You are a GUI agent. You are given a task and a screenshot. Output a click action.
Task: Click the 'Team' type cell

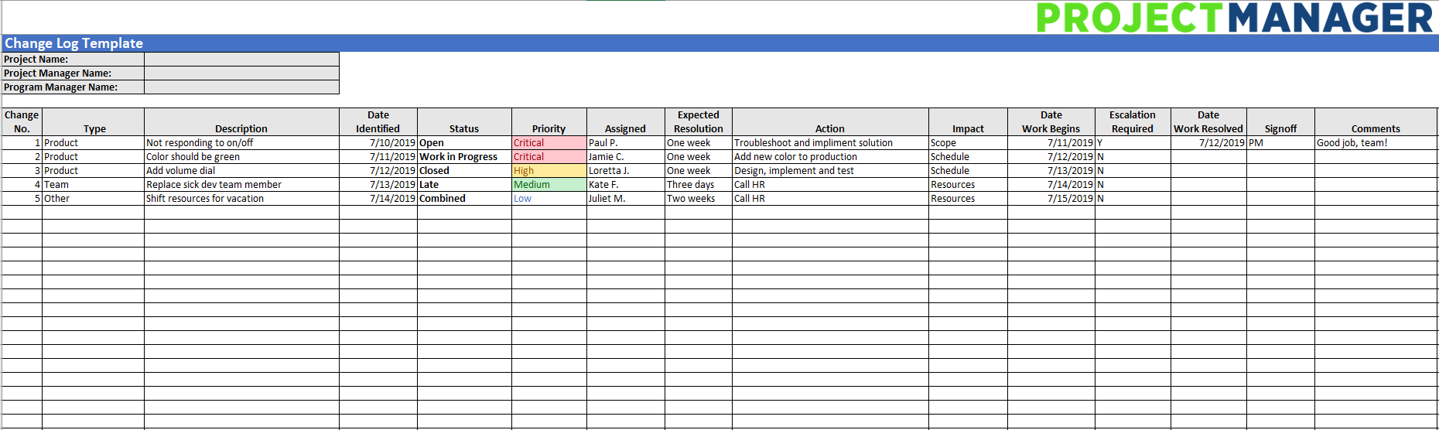pyautogui.click(x=93, y=185)
